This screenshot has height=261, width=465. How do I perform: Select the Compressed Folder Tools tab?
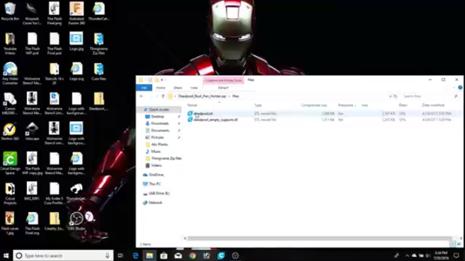[x=223, y=80]
